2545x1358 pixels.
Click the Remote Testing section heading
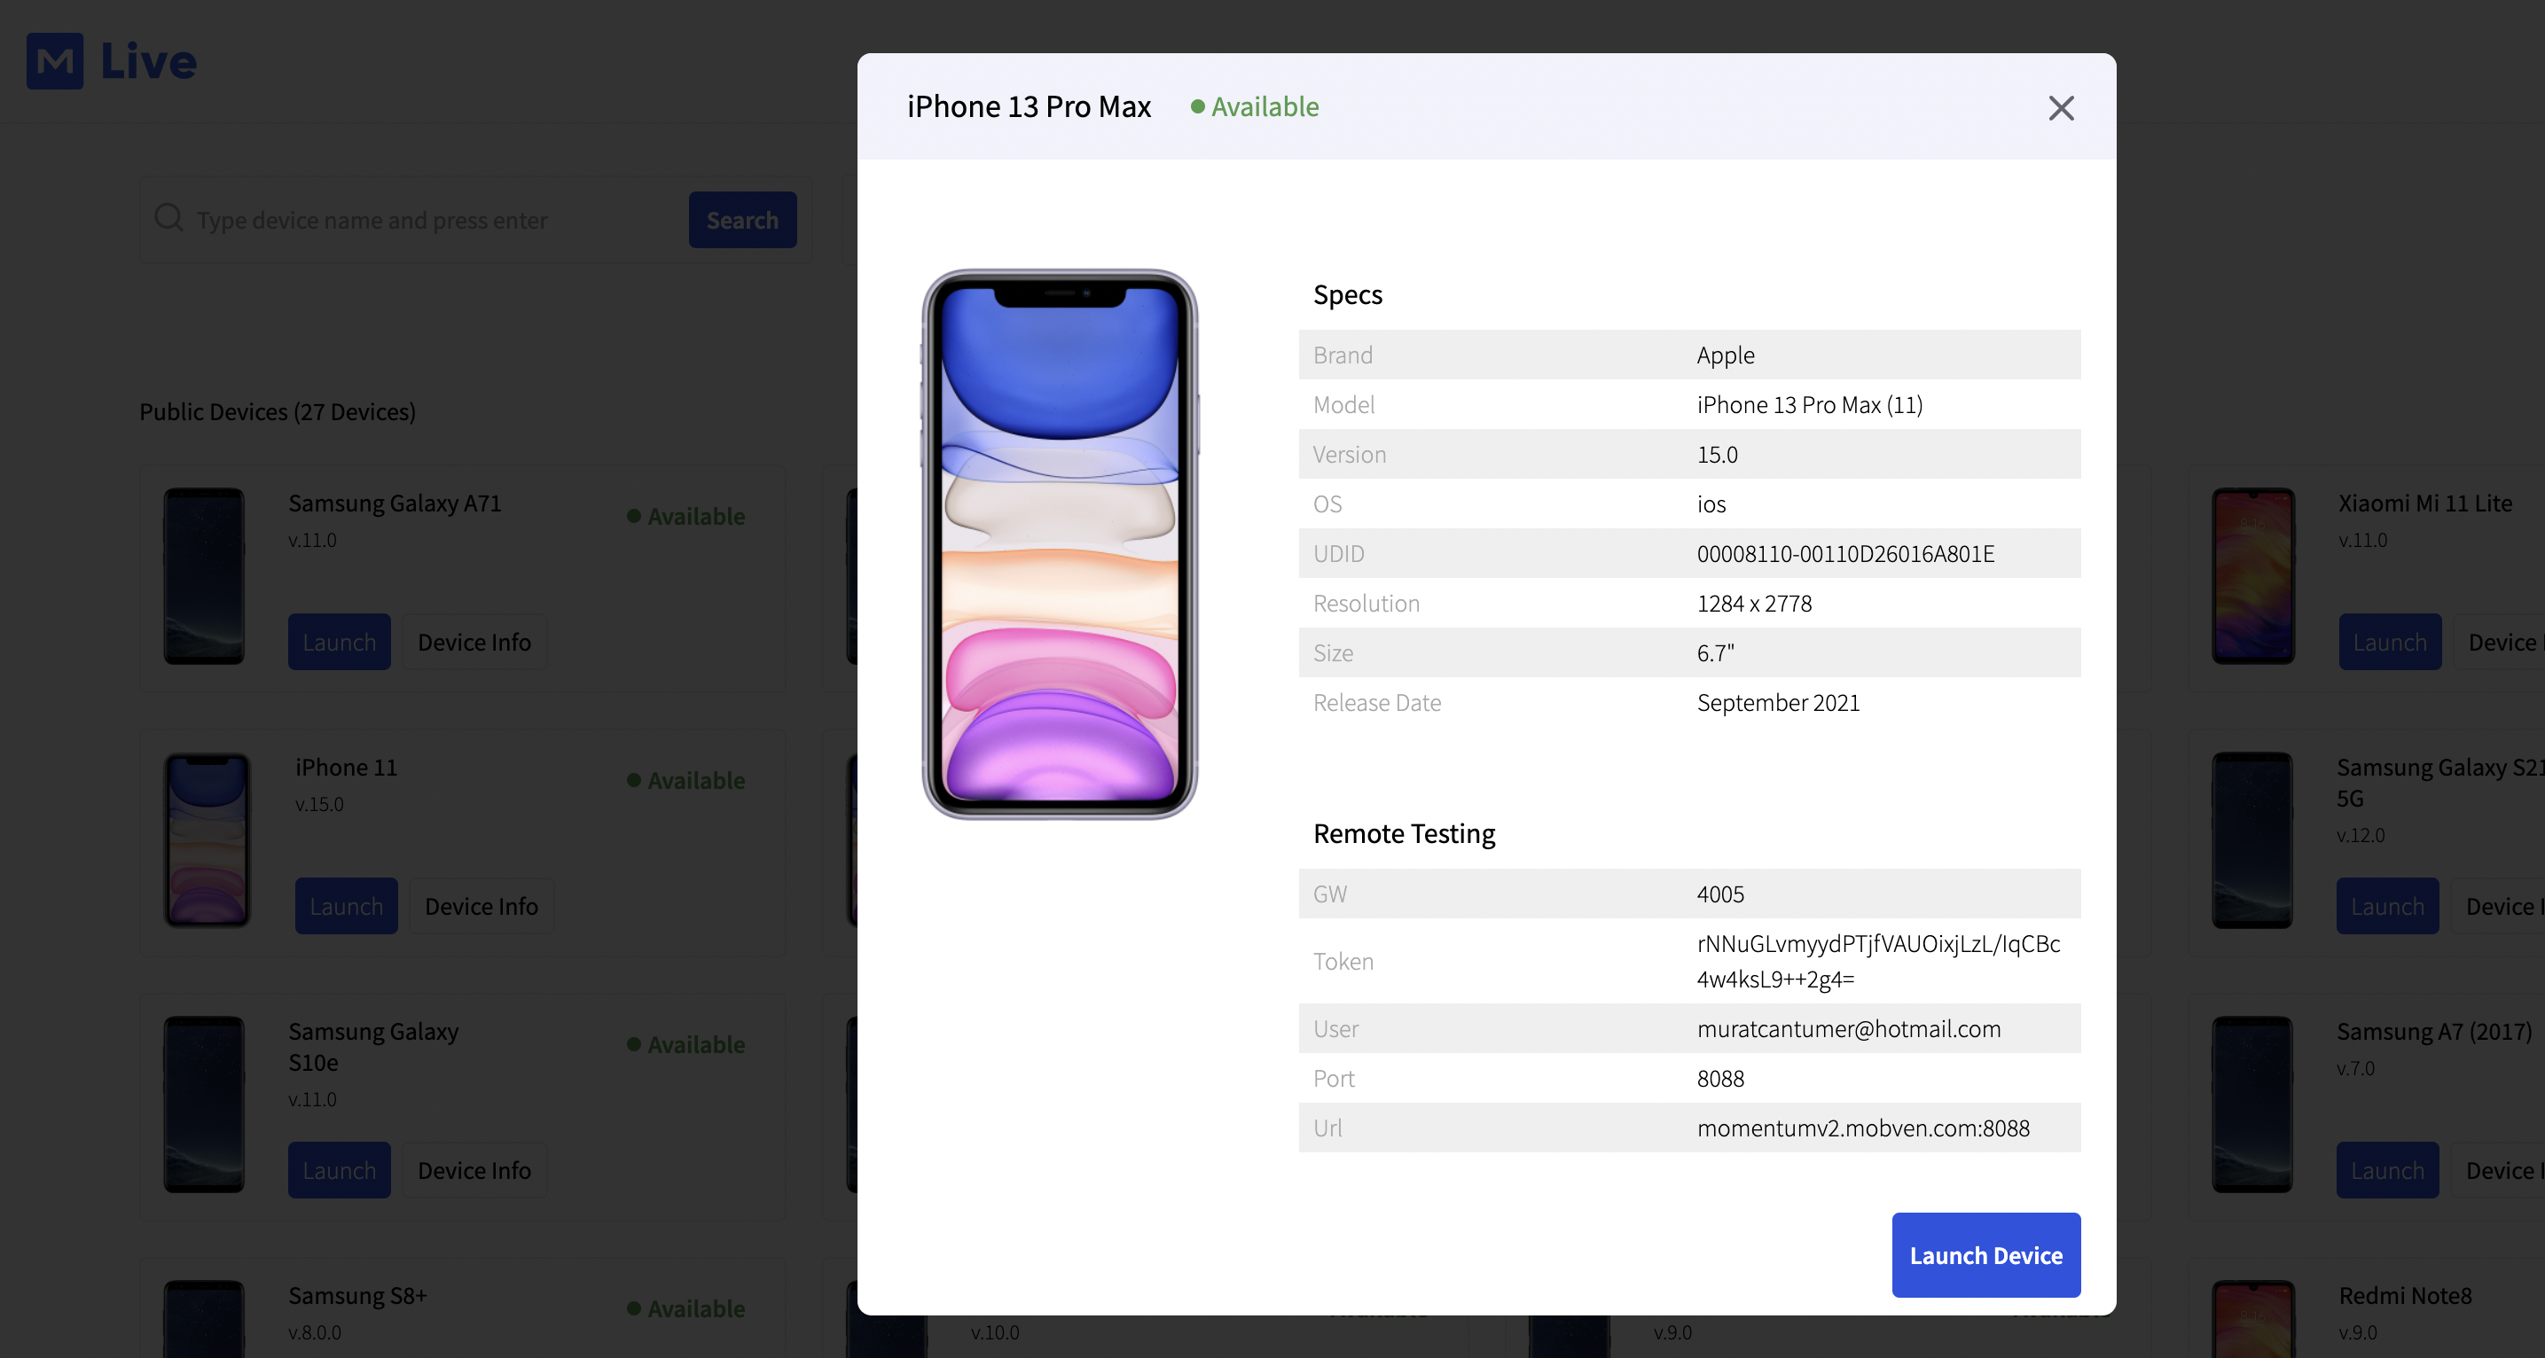(x=1404, y=833)
